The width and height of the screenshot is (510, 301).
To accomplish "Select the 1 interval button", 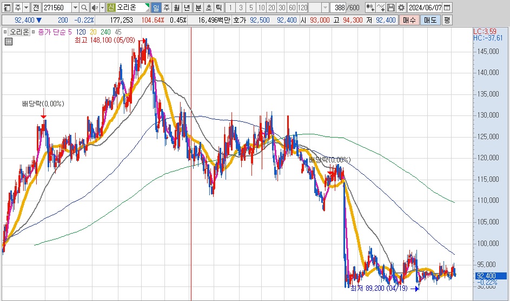I will click(230, 8).
